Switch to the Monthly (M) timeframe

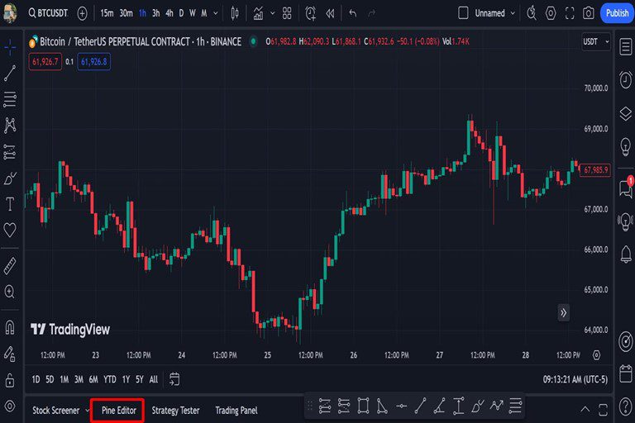coord(204,13)
